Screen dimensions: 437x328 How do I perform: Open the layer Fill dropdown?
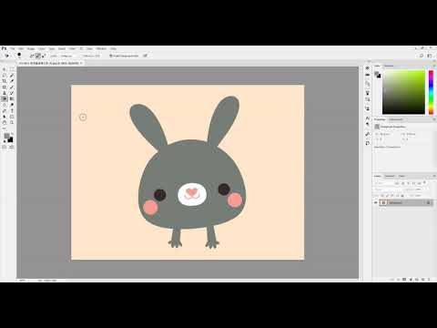[419, 195]
